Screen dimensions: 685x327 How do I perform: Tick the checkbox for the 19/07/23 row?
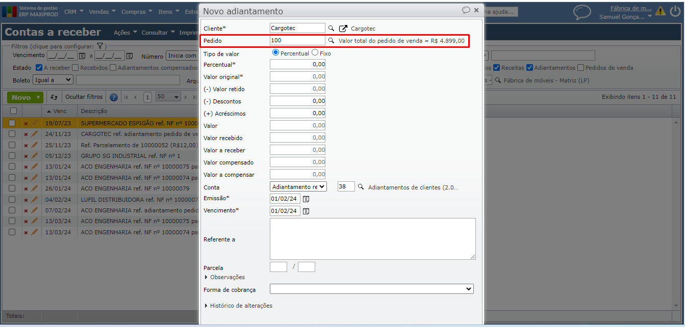12,123
